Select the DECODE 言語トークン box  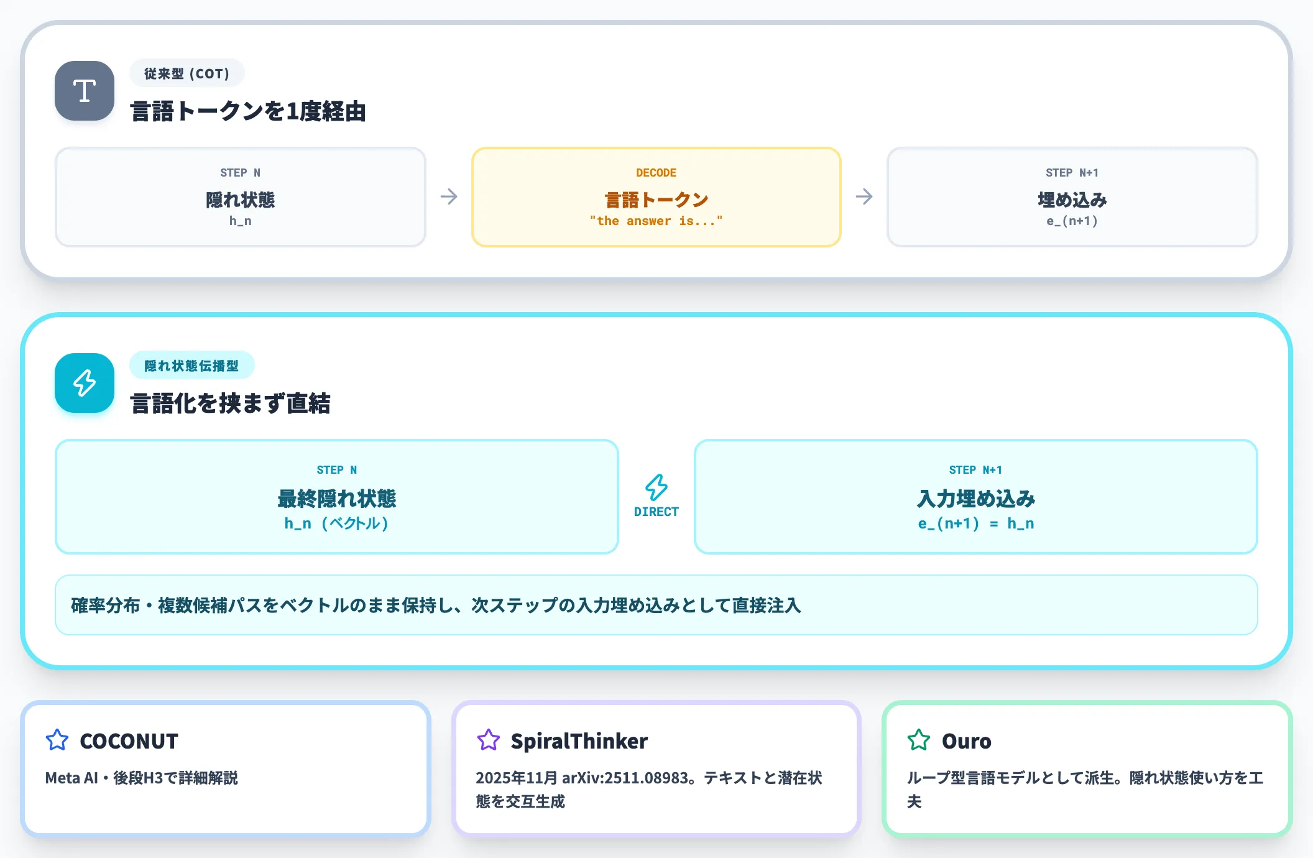[x=656, y=197]
